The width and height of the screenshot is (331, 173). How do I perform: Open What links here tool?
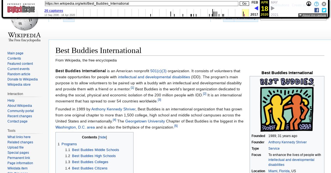tap(19, 137)
